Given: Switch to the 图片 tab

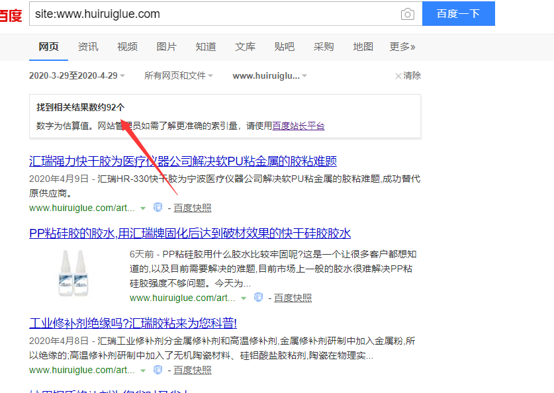Looking at the screenshot, I should (166, 46).
